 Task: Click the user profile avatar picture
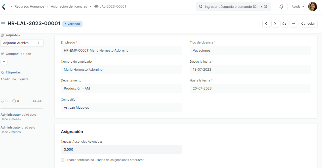[x=312, y=6]
